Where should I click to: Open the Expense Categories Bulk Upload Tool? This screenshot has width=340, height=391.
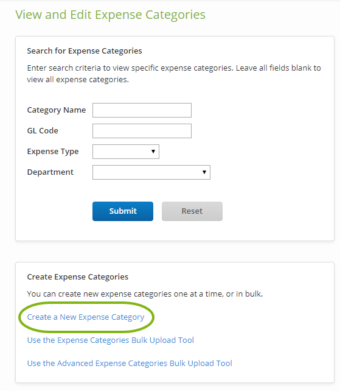[110, 340]
